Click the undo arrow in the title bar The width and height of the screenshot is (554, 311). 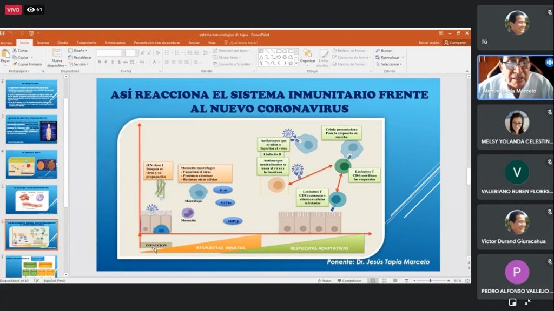pyautogui.click(x=11, y=33)
